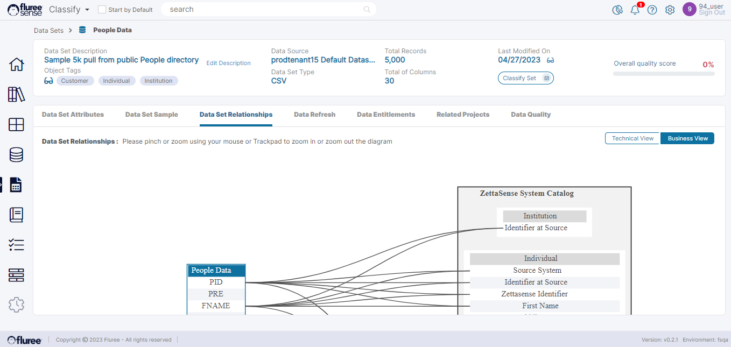Click the pie chart analytics icon
Image resolution: width=731 pixels, height=347 pixels.
tap(617, 10)
